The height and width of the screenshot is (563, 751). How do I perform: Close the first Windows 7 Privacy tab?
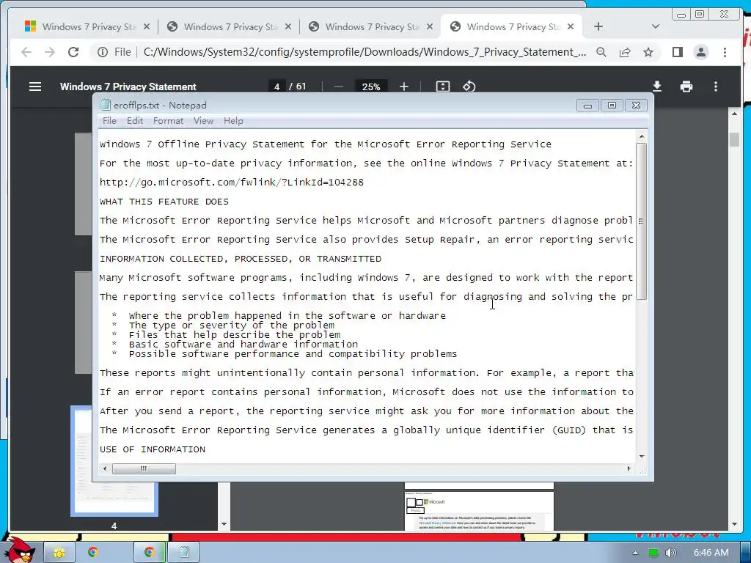(147, 27)
